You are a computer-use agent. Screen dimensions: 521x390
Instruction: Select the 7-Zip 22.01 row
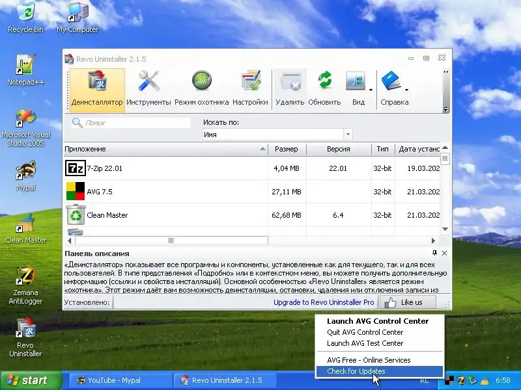[x=252, y=168]
